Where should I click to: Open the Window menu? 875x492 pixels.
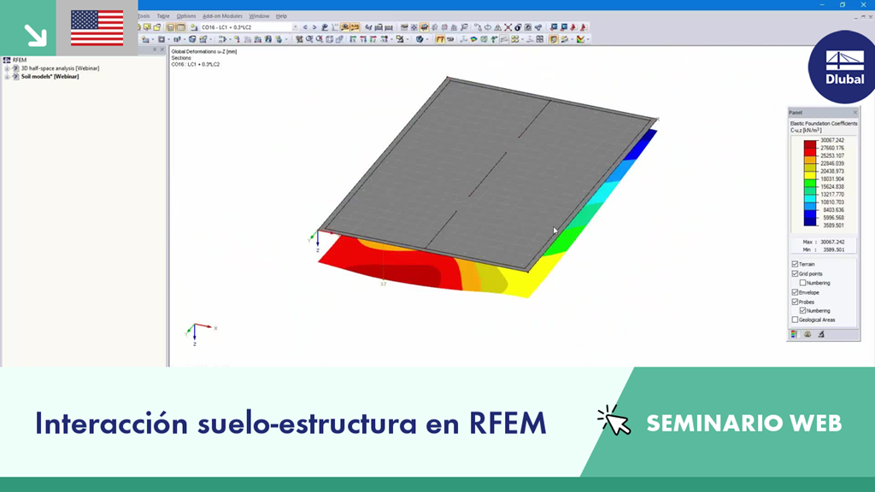[259, 16]
